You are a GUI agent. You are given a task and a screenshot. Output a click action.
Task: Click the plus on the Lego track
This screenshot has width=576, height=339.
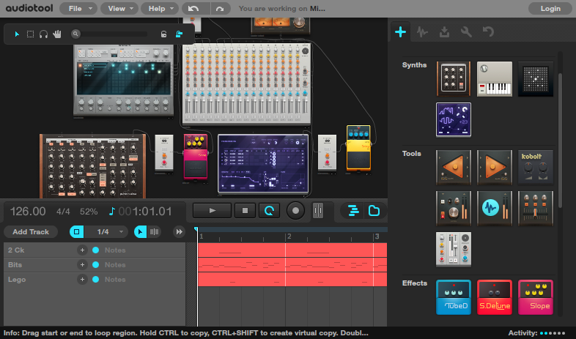[82, 280]
